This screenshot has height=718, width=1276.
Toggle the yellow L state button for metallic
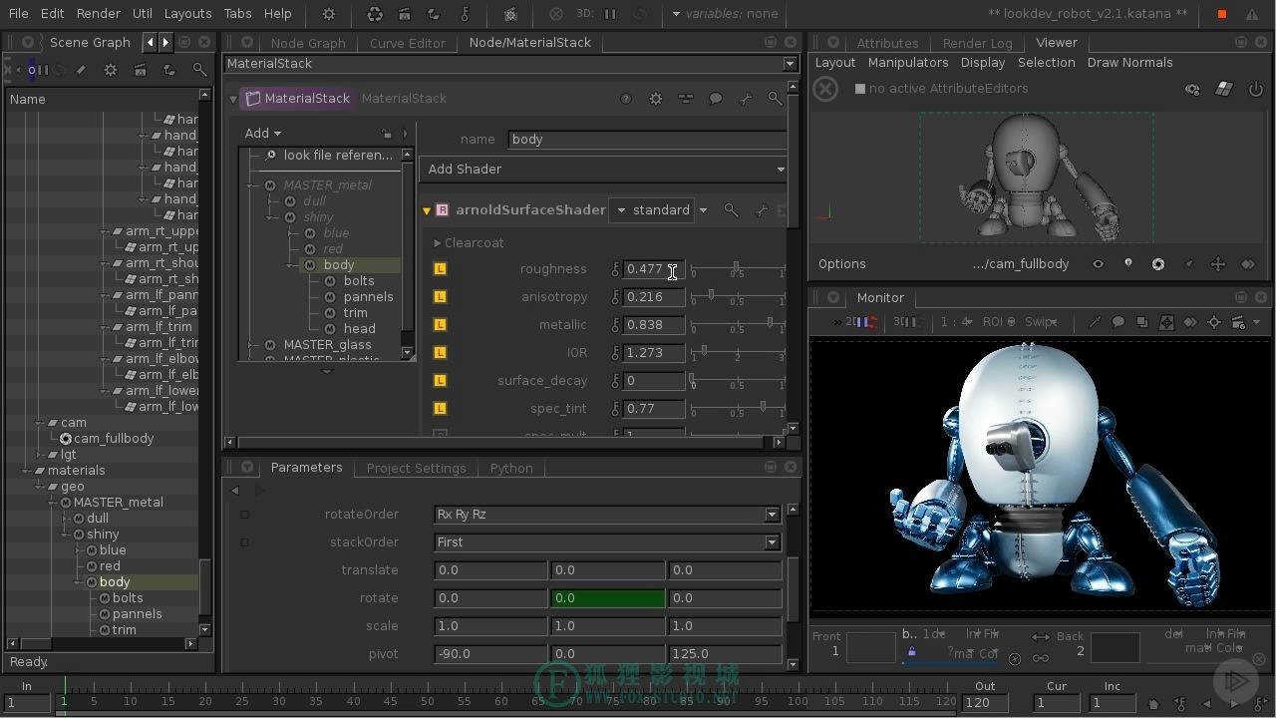click(x=440, y=325)
